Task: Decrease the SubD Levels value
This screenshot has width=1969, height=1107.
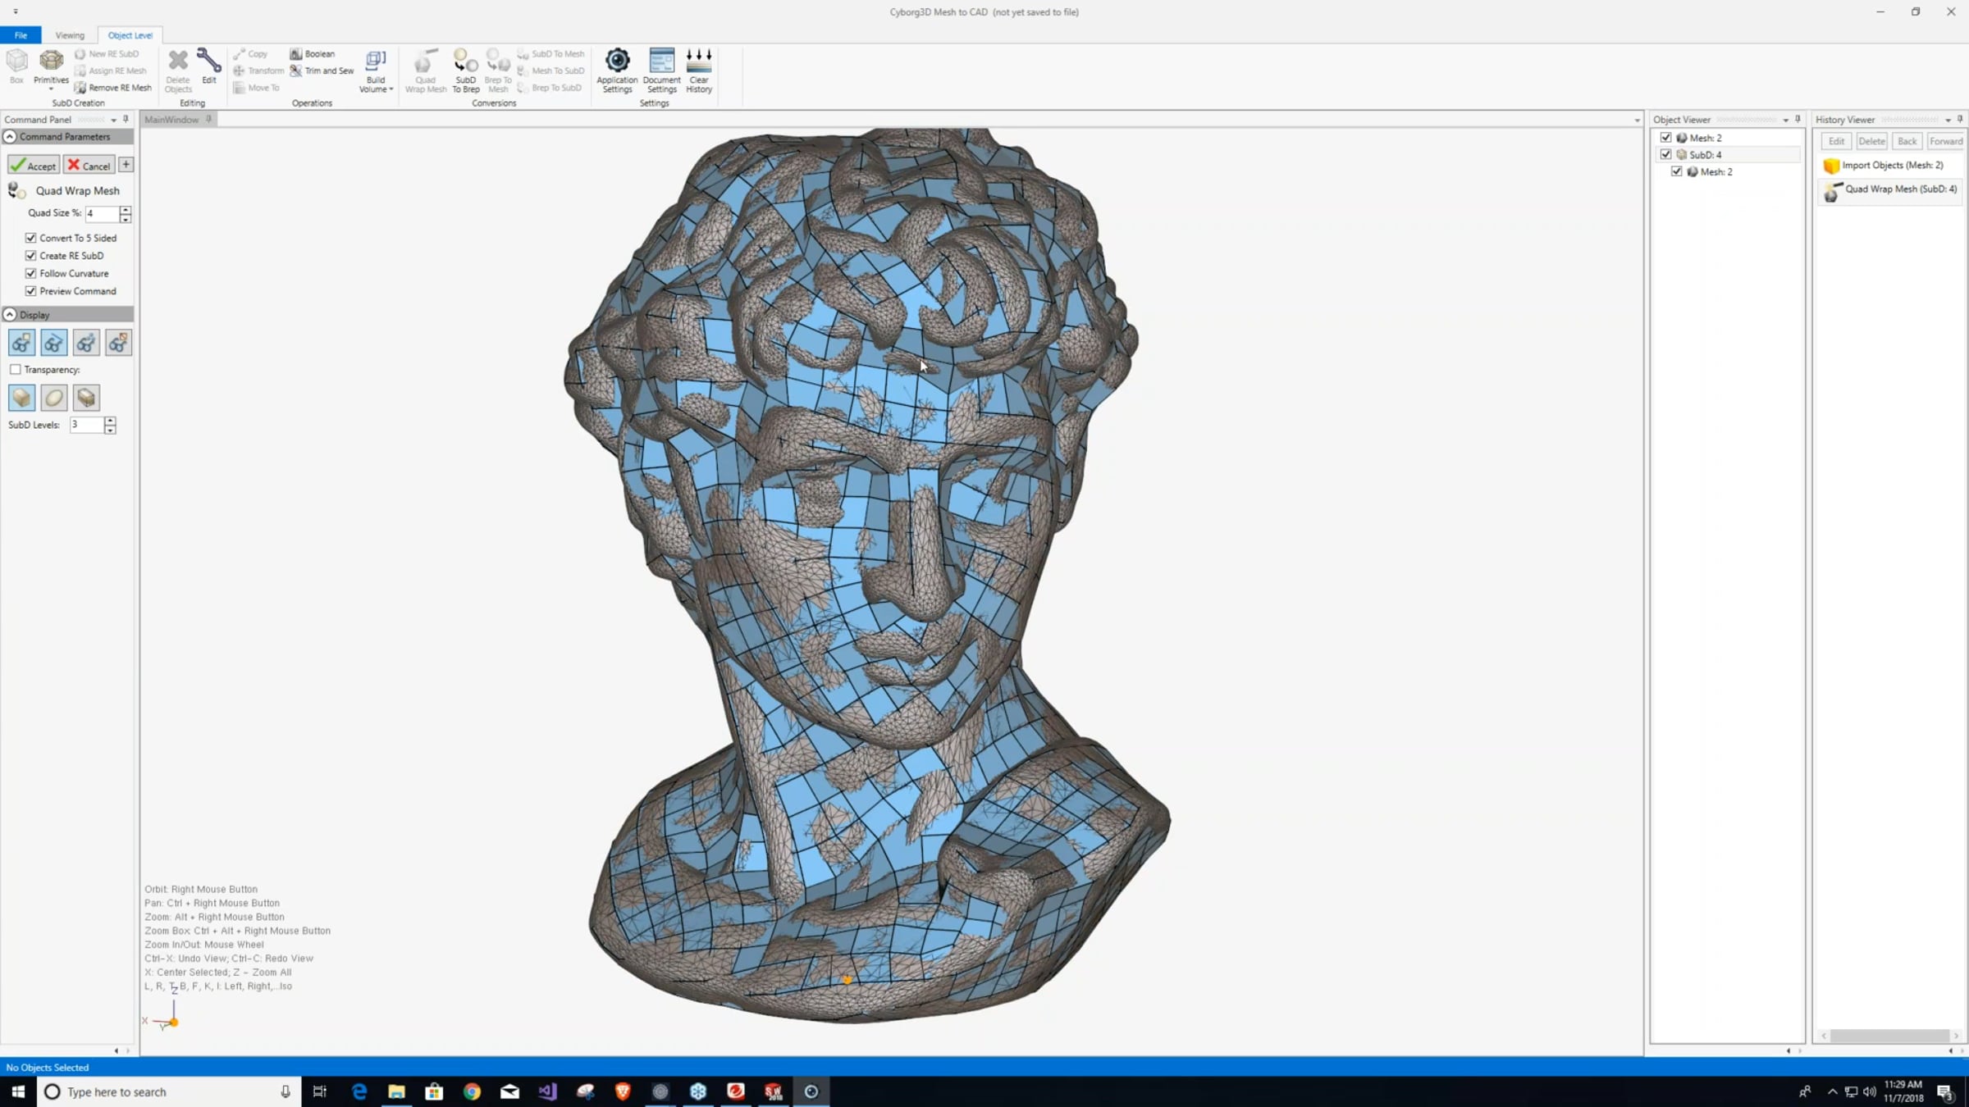Action: [x=110, y=429]
